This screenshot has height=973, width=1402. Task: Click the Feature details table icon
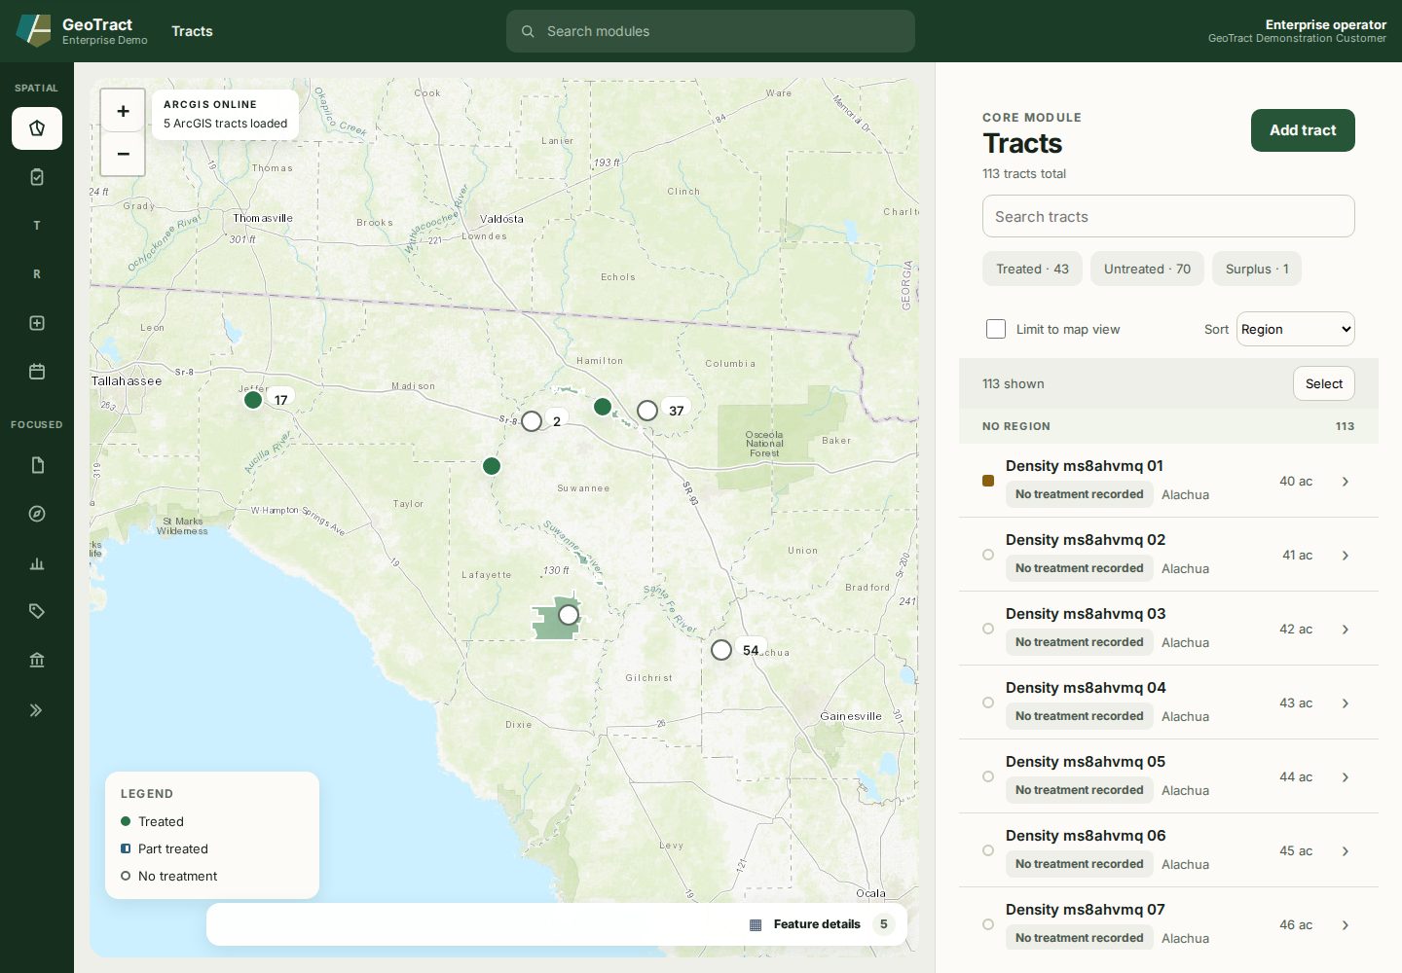756,924
